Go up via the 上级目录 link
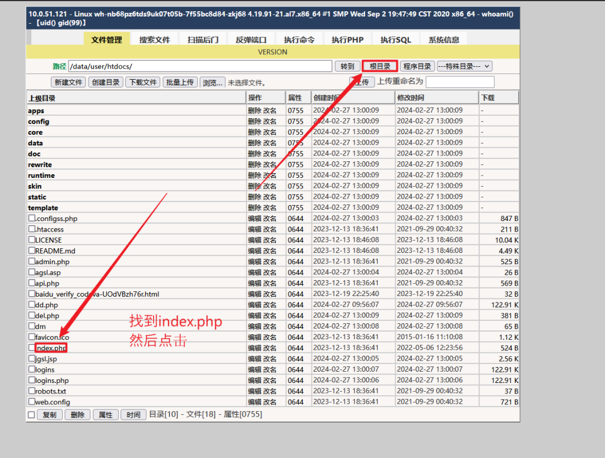The image size is (605, 458). (41, 98)
